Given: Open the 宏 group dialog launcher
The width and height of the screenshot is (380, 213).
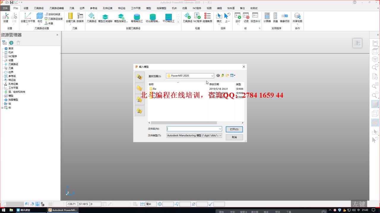Looking at the screenshot, I should 259,28.
